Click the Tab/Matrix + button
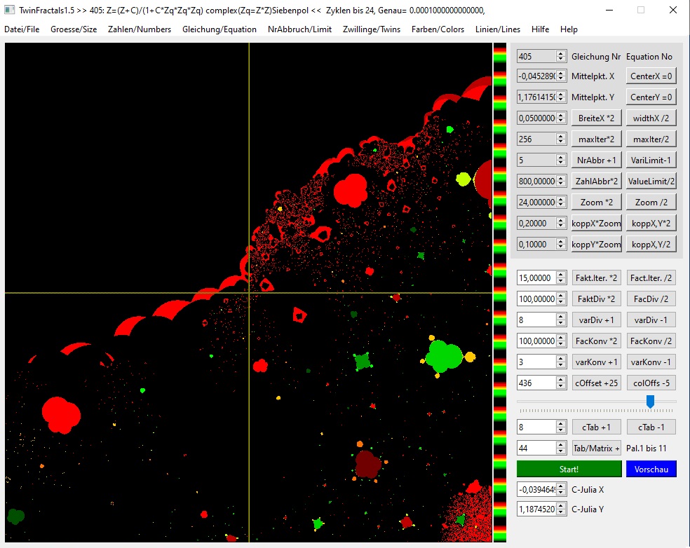This screenshot has width=690, height=548. tap(596, 448)
